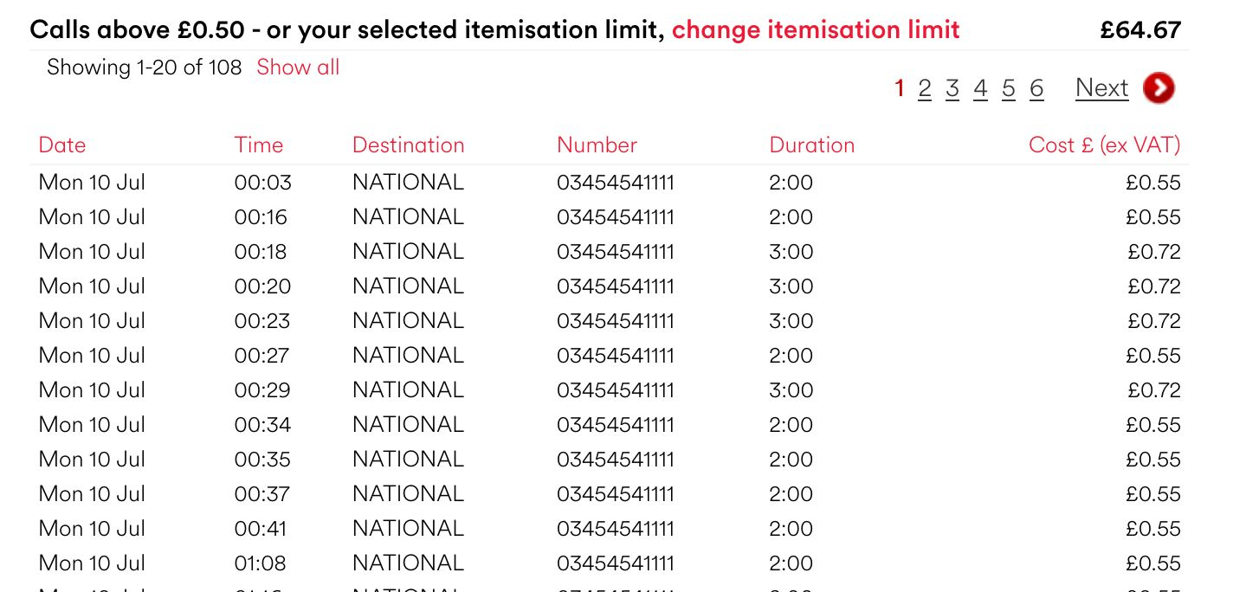This screenshot has height=592, width=1233.
Task: Click the £64.67 total amount
Action: [x=1140, y=29]
